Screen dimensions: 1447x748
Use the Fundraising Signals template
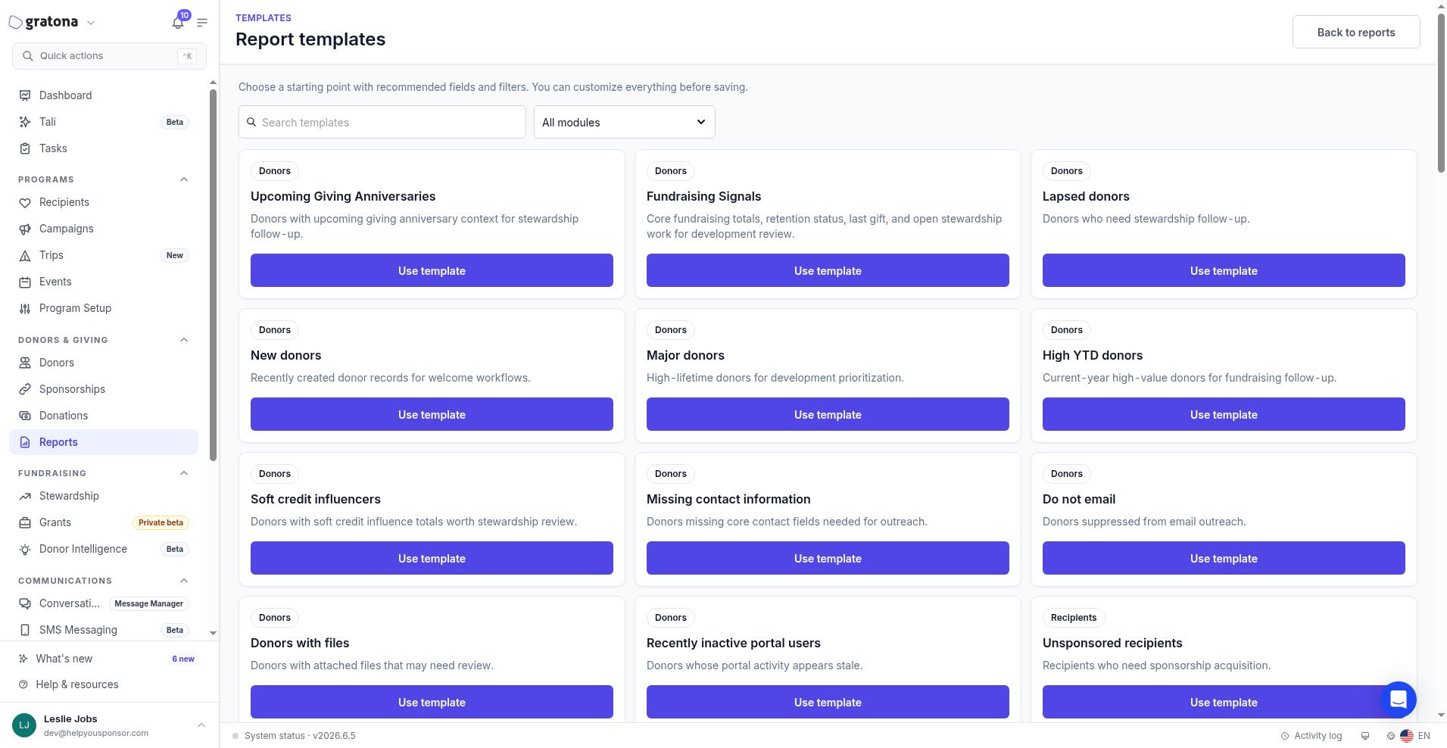click(x=828, y=270)
